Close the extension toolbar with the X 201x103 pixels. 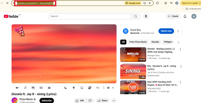pos(113,88)
